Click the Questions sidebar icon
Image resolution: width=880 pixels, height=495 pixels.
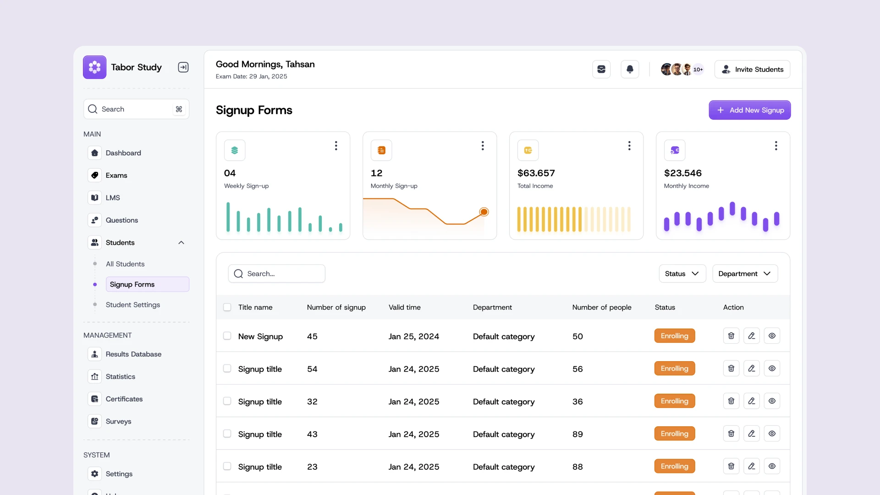(x=94, y=220)
